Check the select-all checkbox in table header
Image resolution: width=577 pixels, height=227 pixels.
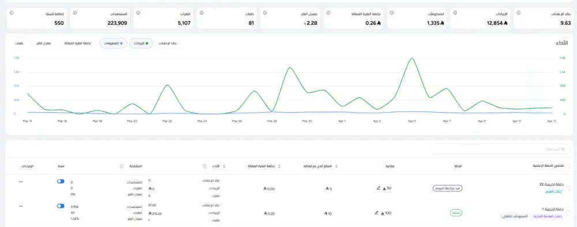pos(568,166)
